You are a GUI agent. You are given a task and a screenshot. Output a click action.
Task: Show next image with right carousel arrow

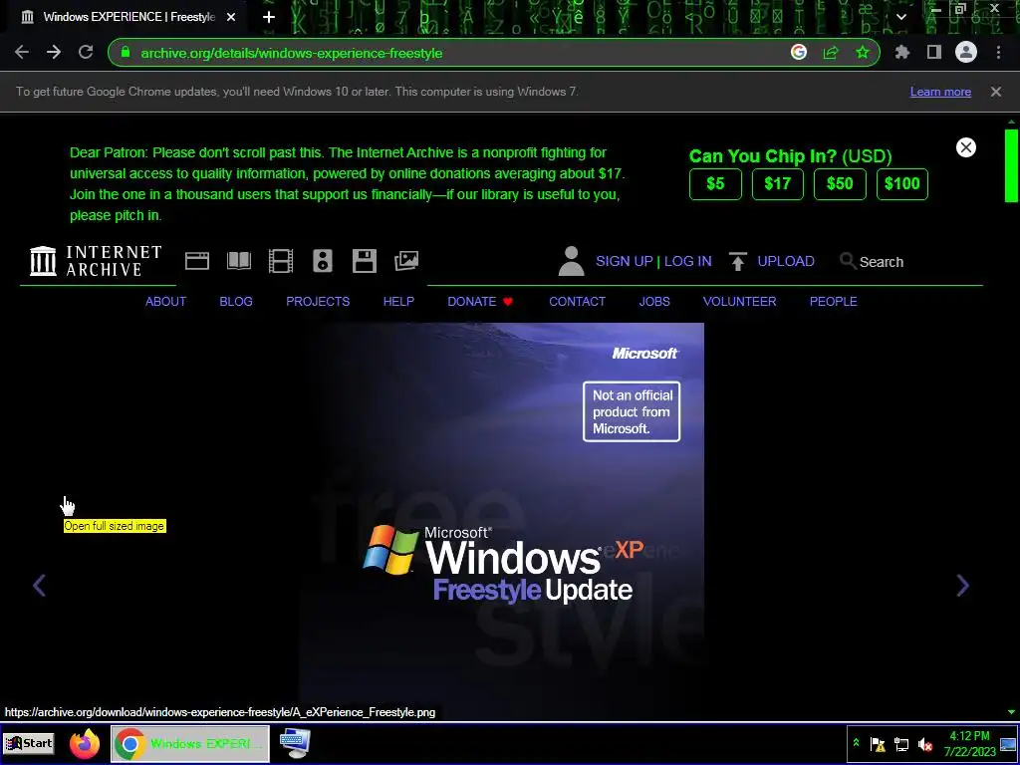point(963,586)
